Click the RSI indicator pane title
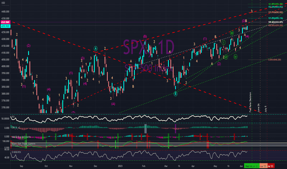Screen dimensions: 287x169 [13, 117]
